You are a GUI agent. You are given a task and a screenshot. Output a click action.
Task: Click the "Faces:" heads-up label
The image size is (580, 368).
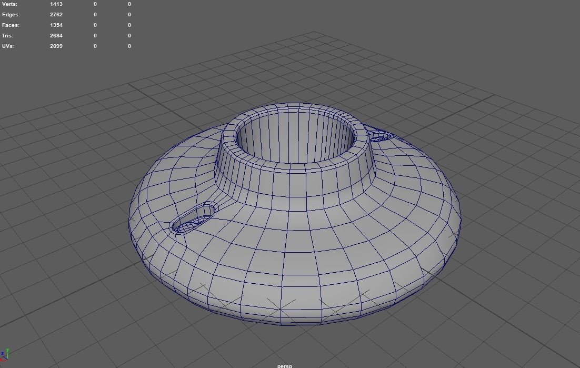point(11,25)
